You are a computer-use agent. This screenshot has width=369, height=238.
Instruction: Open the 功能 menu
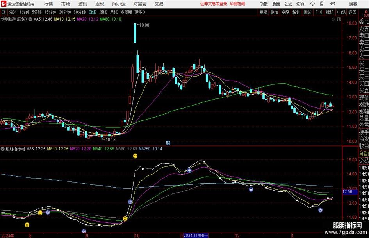click(x=264, y=4)
